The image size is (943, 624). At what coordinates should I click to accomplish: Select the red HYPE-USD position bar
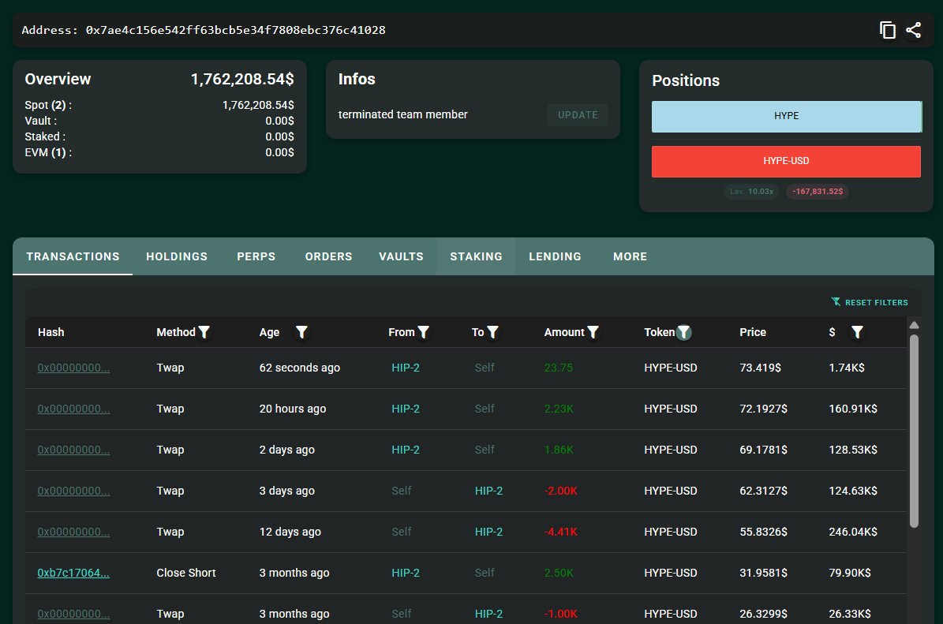[786, 161]
